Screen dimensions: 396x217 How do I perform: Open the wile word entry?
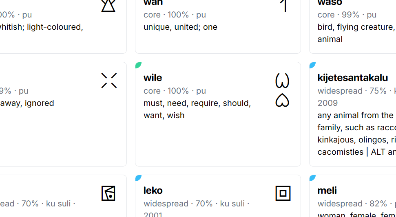point(153,78)
